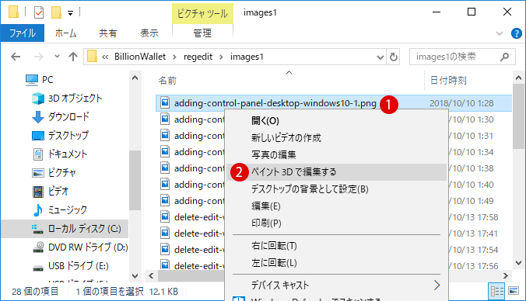
Task: Refresh the folder view
Action: click(x=394, y=57)
